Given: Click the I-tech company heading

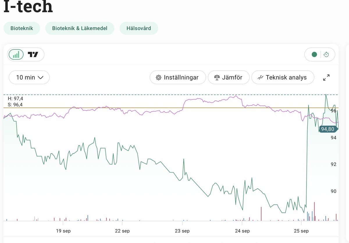Looking at the screenshot, I should click(28, 6).
